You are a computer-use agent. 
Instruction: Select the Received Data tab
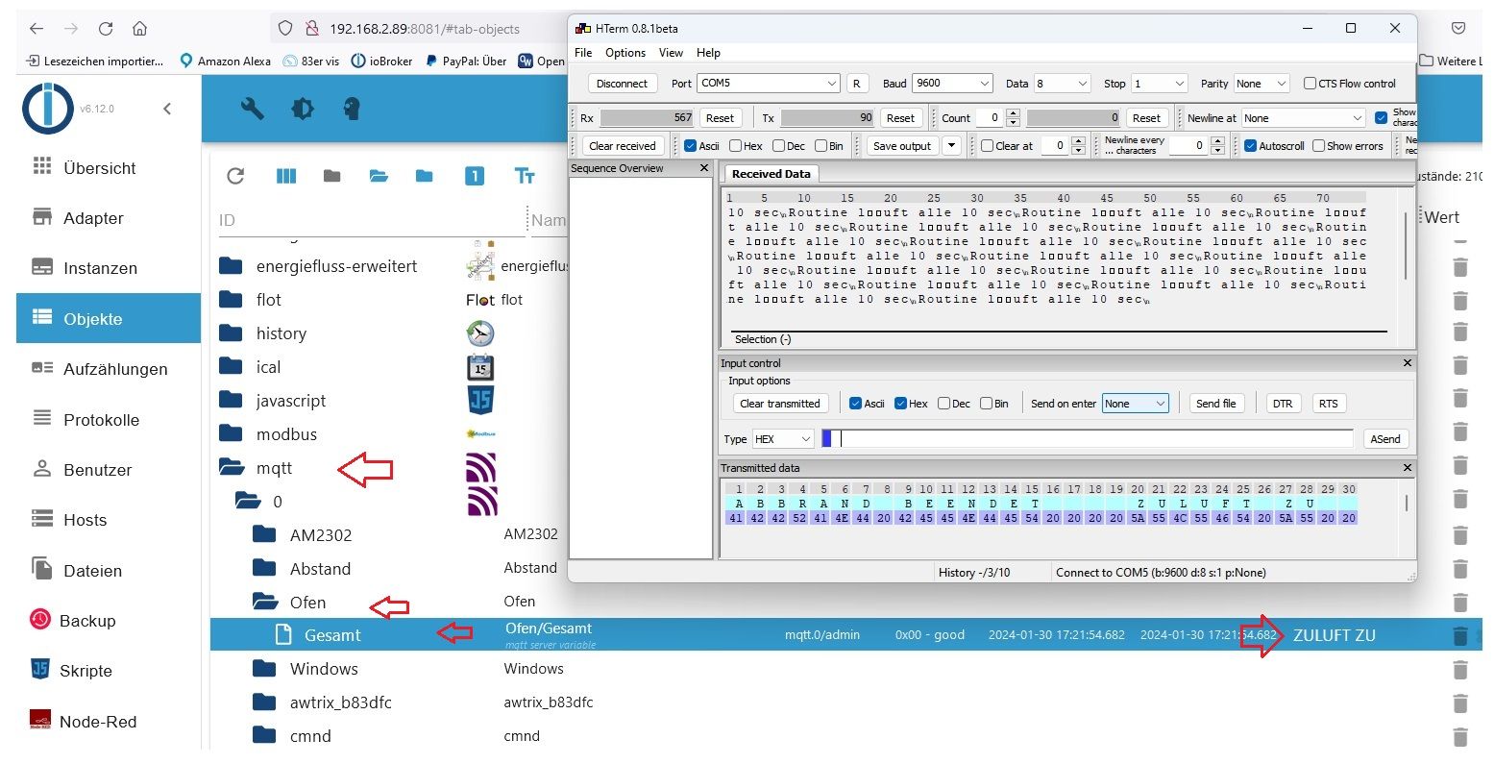[x=771, y=174]
